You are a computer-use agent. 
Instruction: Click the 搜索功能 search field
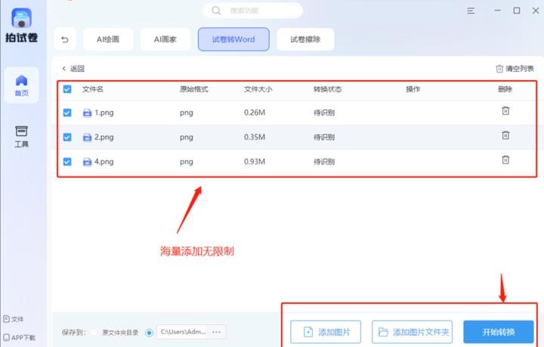(x=253, y=11)
